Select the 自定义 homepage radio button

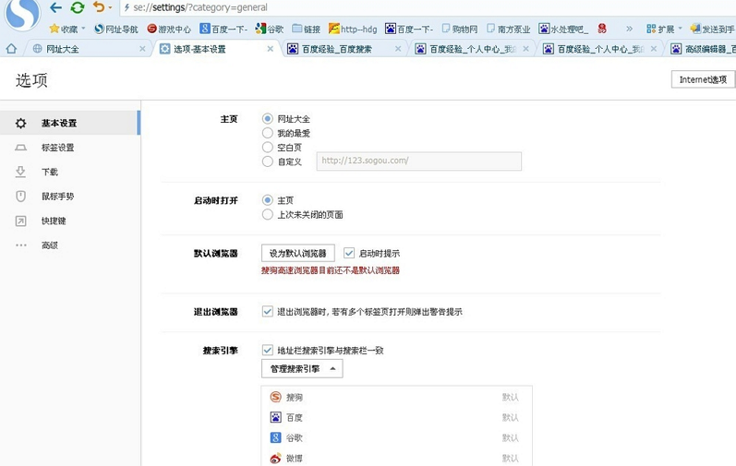[x=268, y=161]
